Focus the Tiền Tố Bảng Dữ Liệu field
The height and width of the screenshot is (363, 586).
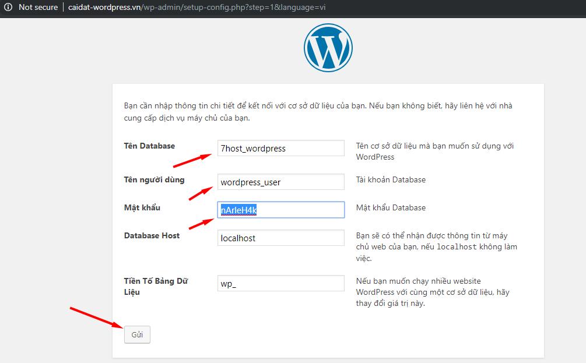(280, 283)
